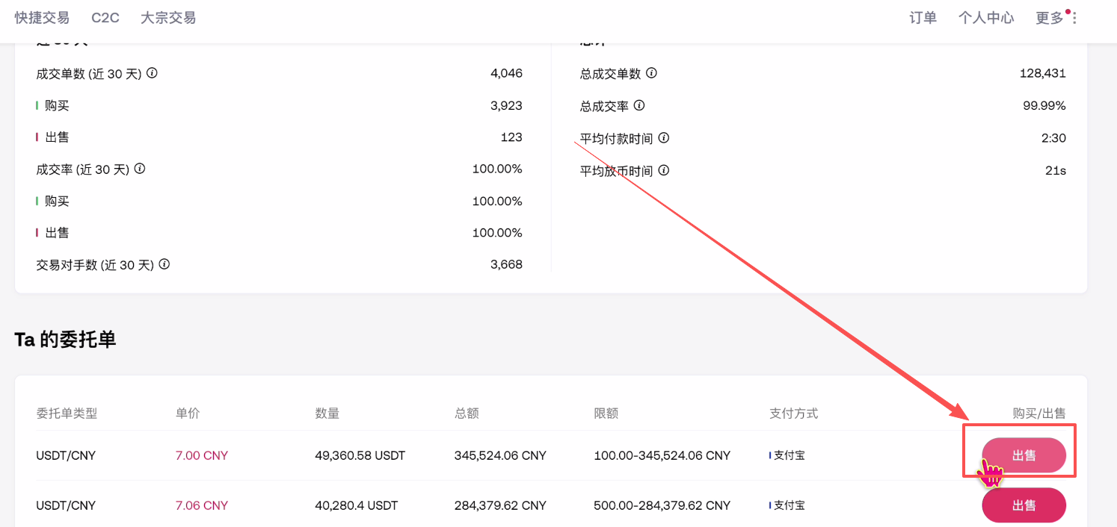
Task: Click info icon beside 交易对手数 (近 30 天)
Action: 164,264
